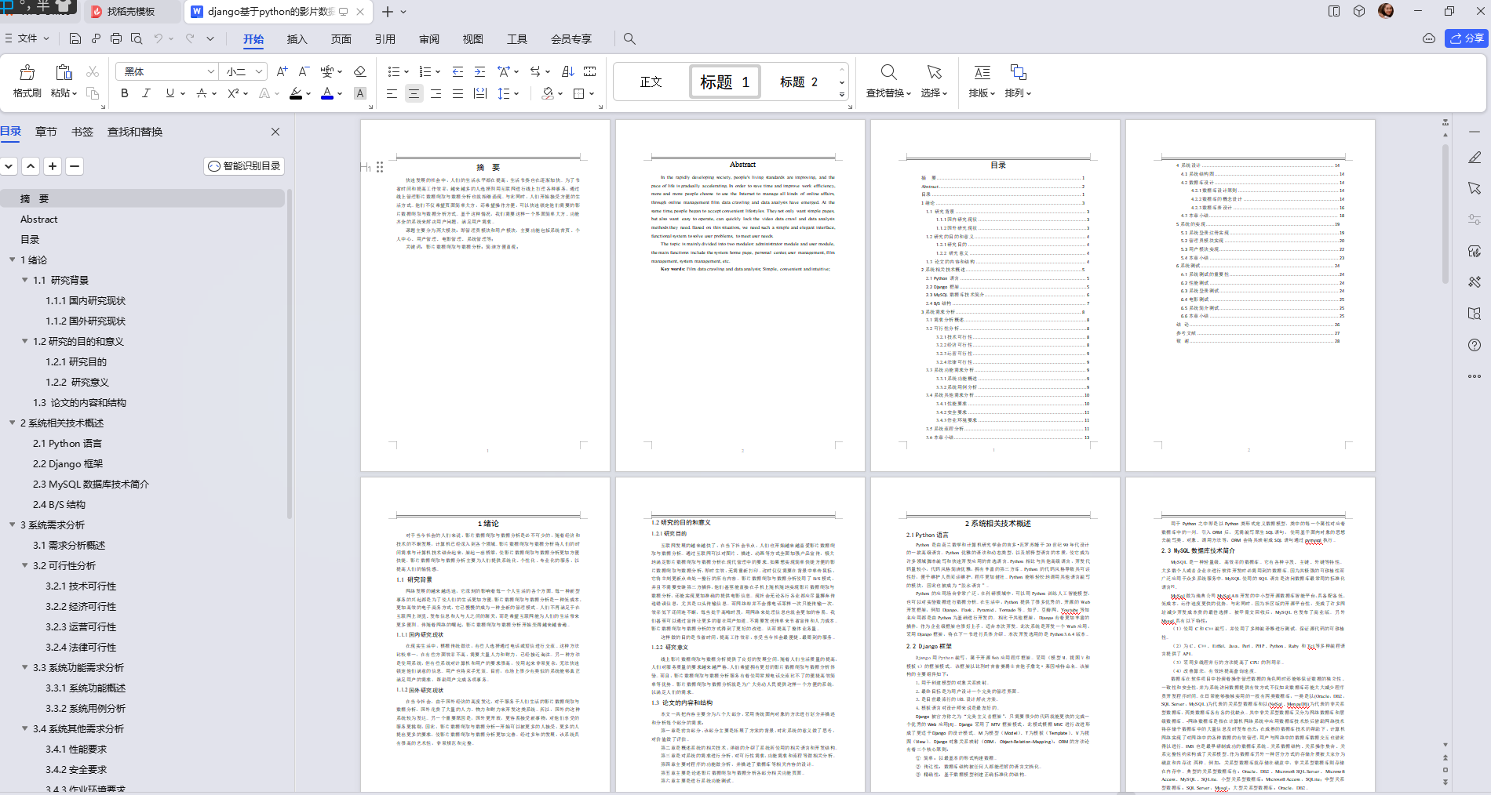The image size is (1491, 795).
Task: Open print preview with the magnifier-page icon
Action: click(137, 38)
